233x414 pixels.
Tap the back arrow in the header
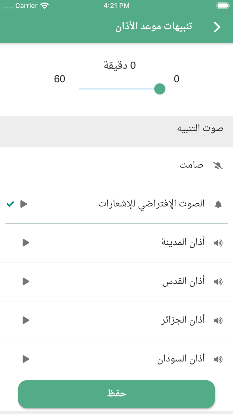coord(217,27)
